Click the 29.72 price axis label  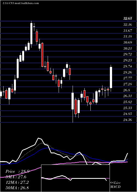pos(128,54)
